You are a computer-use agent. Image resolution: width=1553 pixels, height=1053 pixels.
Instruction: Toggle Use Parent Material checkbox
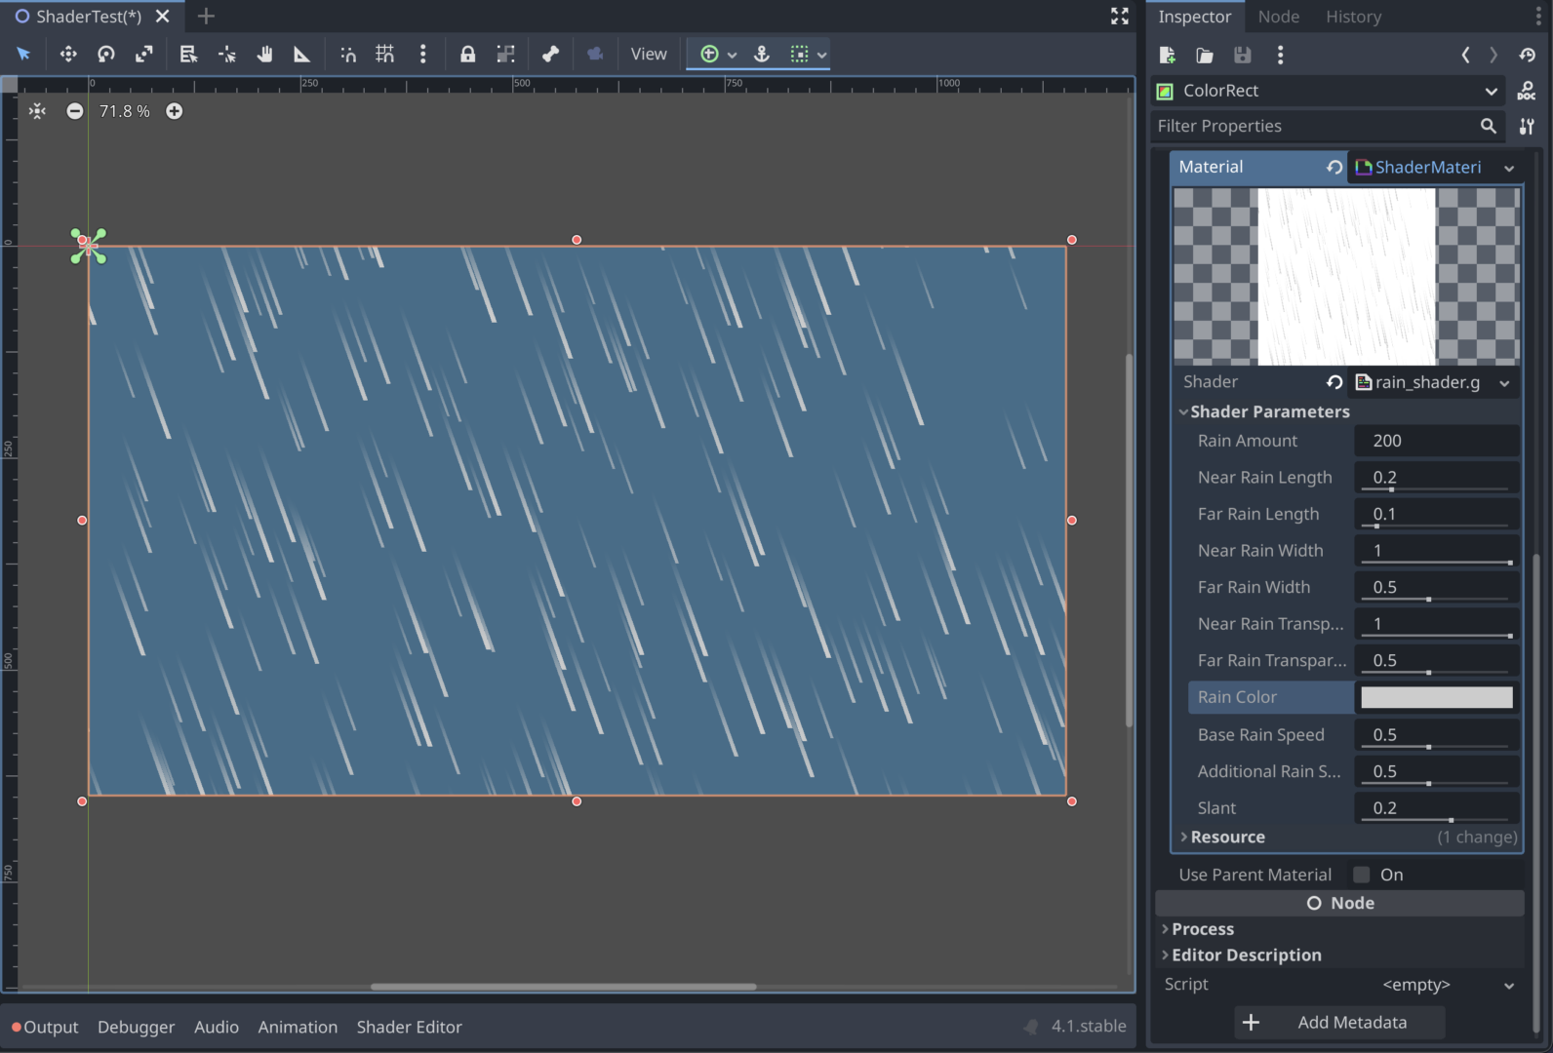click(1362, 875)
